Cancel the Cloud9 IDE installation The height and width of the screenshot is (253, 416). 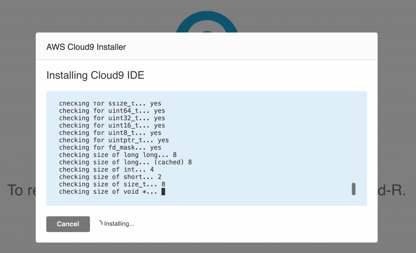click(68, 224)
